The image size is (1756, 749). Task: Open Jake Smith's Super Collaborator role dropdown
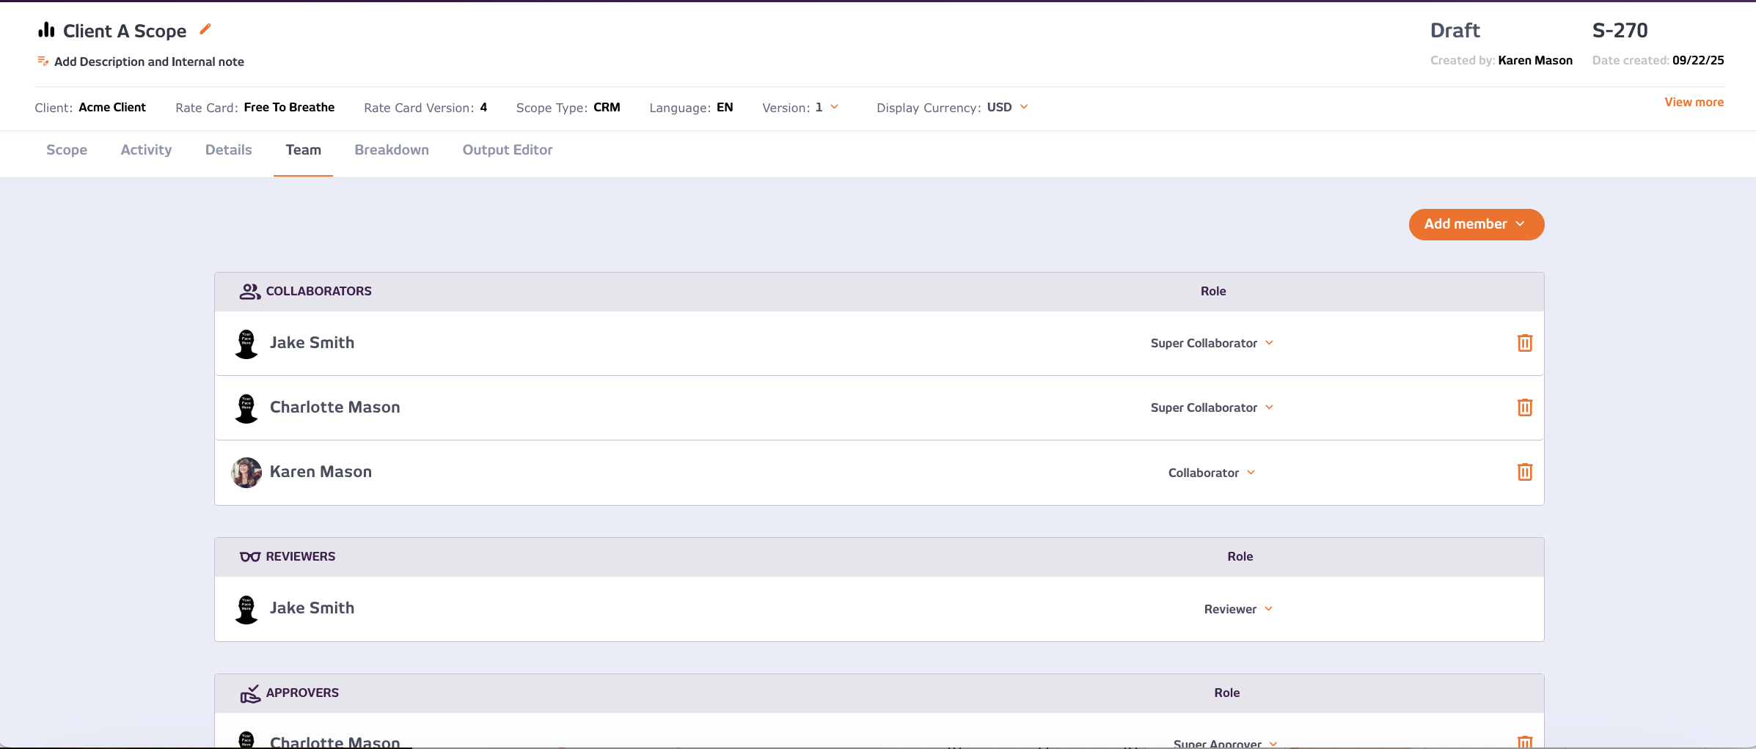[1212, 343]
